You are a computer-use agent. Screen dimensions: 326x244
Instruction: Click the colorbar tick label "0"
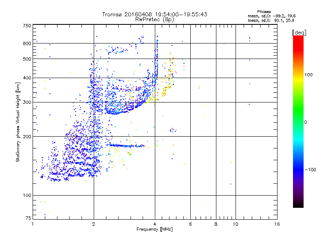[305, 122]
